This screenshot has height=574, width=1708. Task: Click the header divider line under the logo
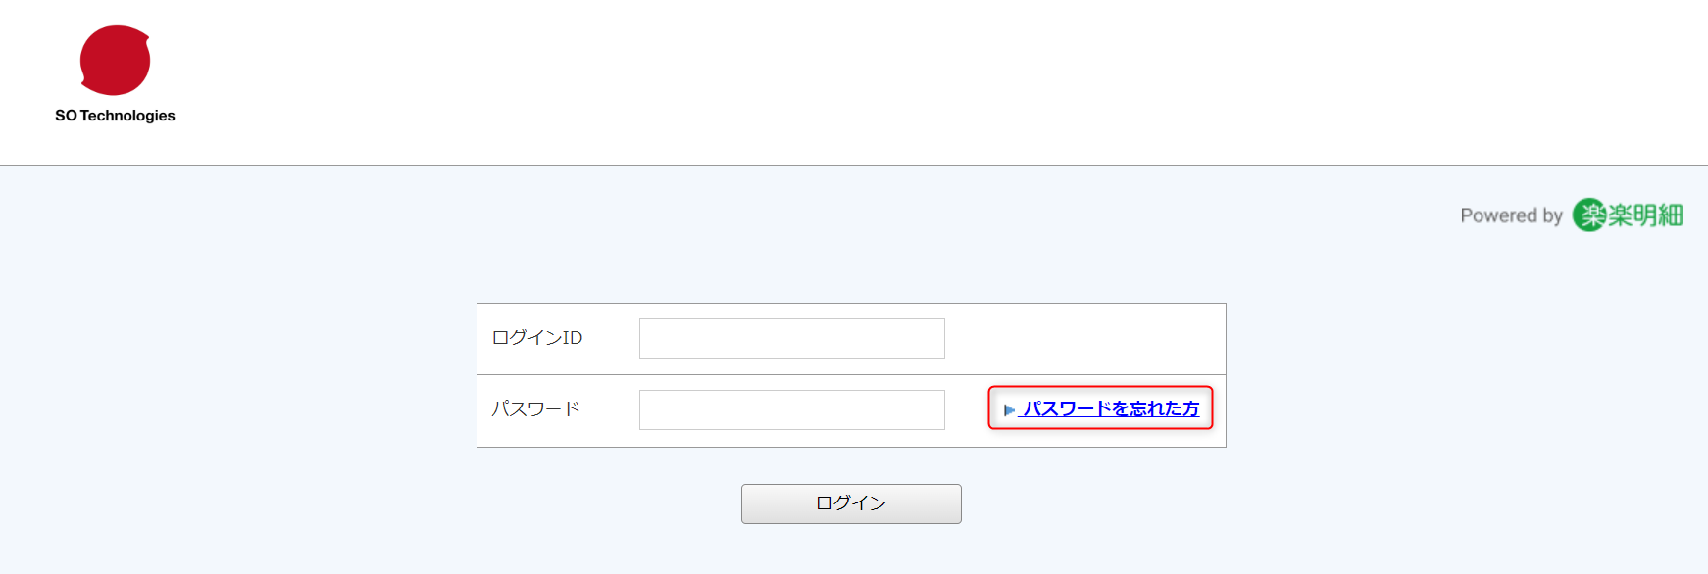click(854, 165)
